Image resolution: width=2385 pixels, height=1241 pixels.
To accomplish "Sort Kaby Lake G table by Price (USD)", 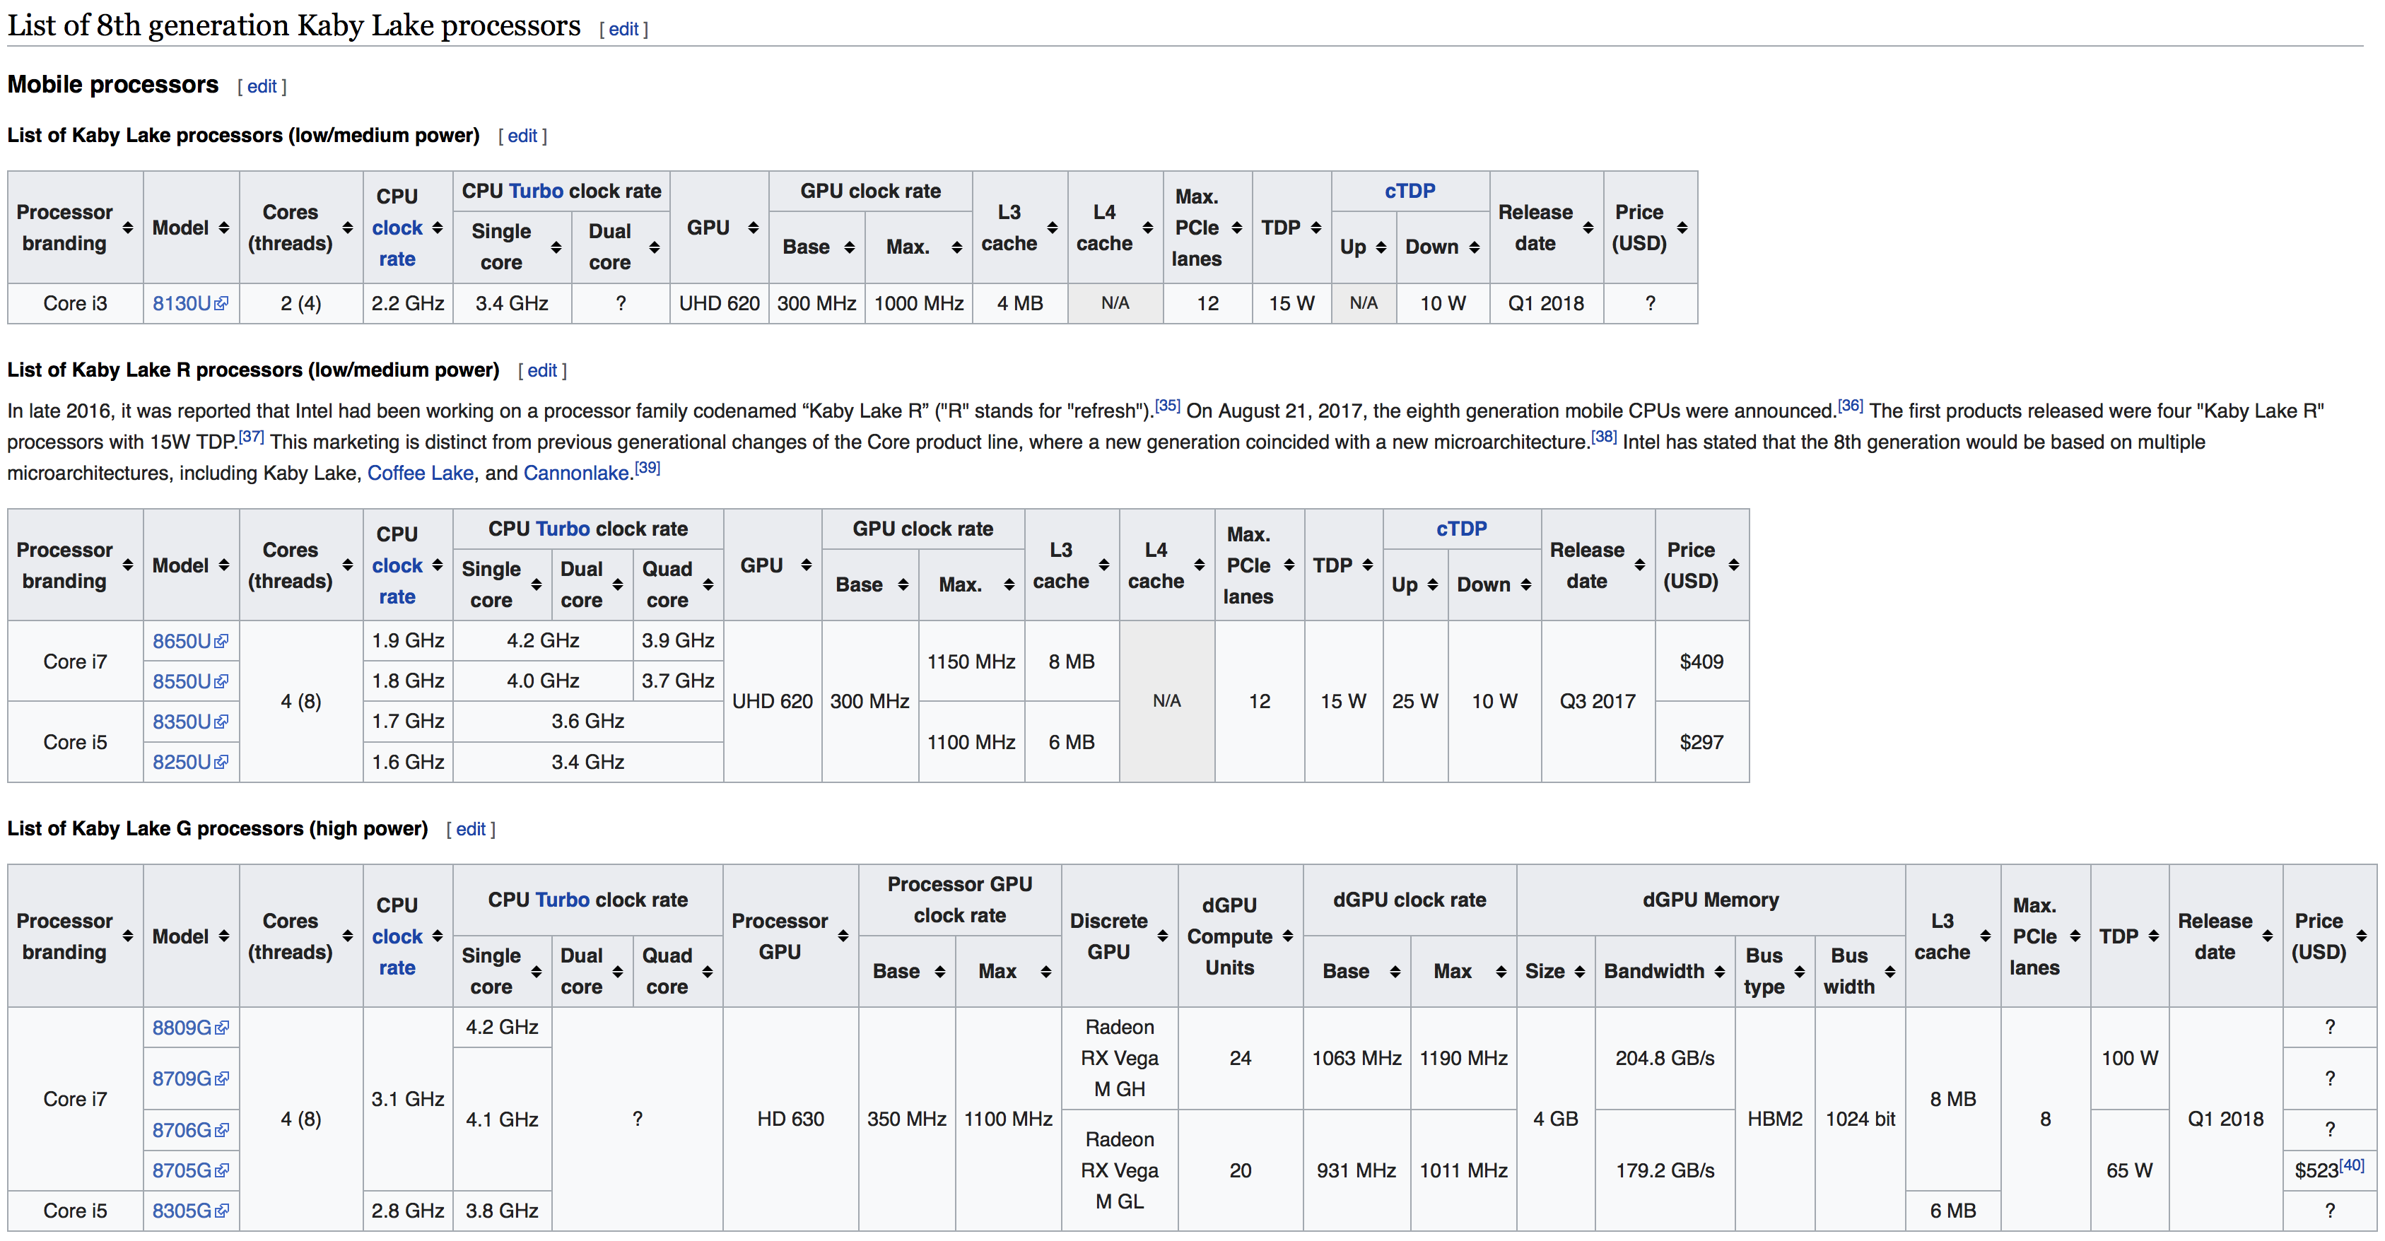I will click(x=2362, y=936).
